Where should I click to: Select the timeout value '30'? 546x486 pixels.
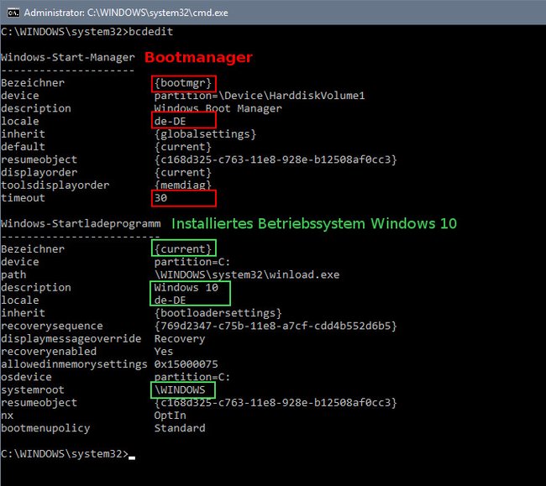(160, 198)
